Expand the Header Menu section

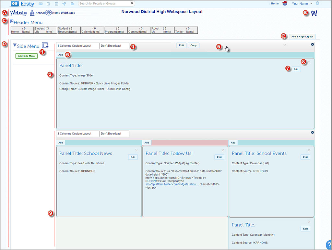coord(12,21)
